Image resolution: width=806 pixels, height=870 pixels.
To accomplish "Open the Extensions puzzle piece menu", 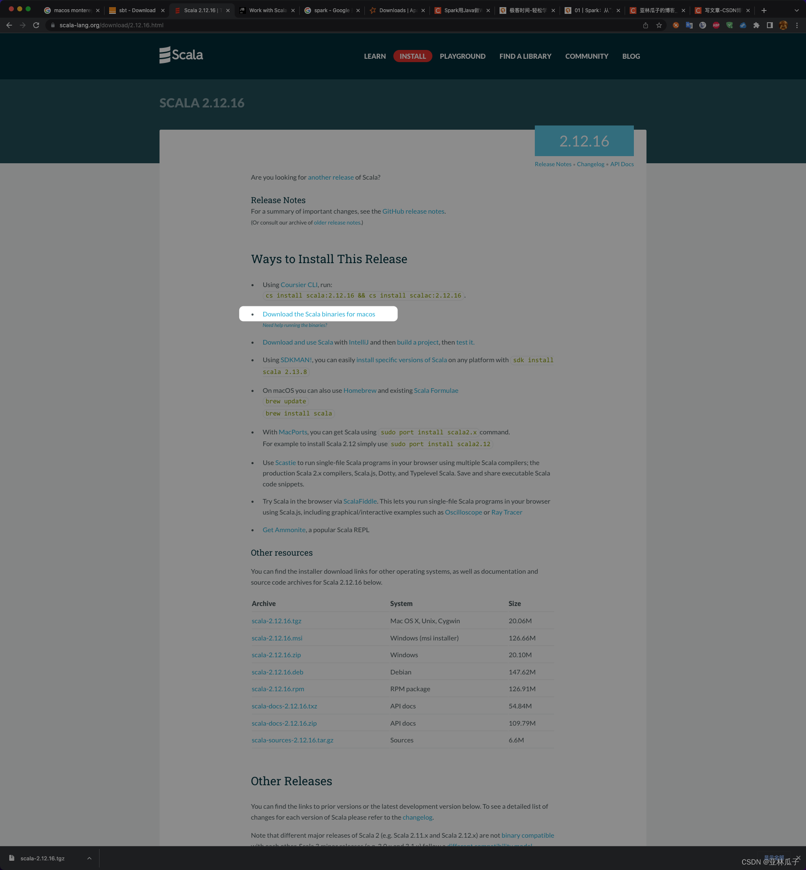I will (756, 25).
